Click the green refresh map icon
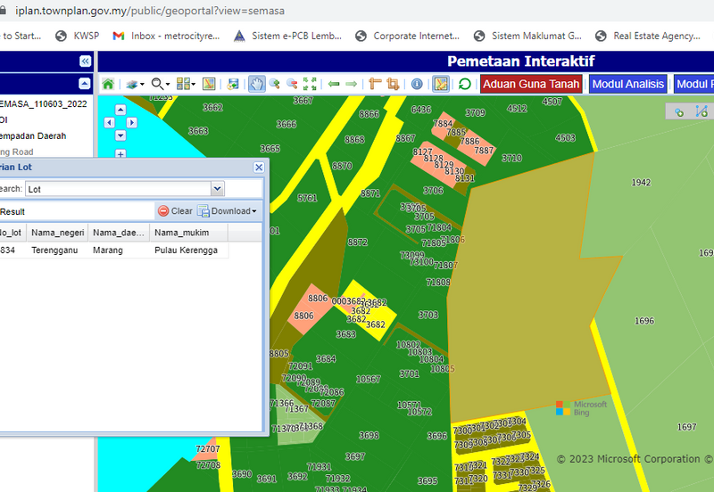714x492 pixels. (464, 84)
